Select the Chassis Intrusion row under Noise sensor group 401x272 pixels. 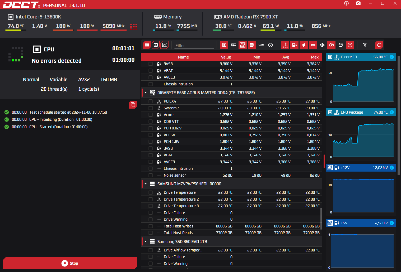click(232, 168)
